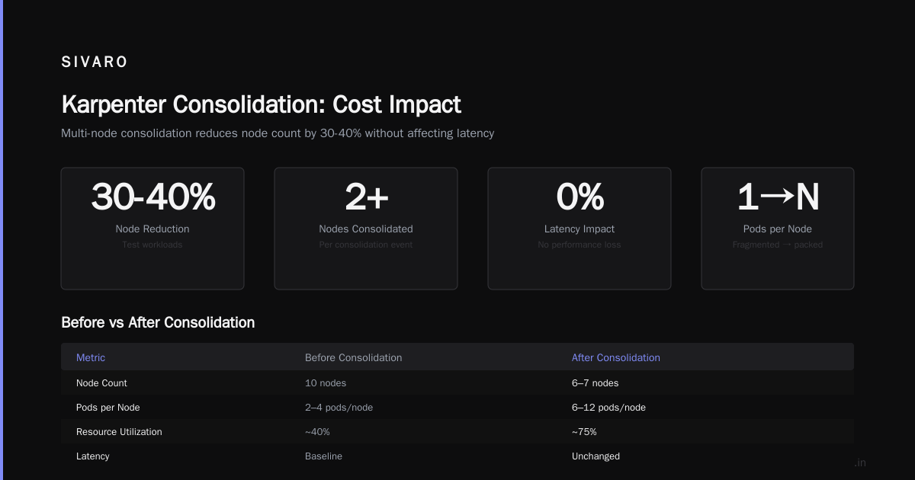
Task: Click the Unchanged latency value
Action: pyautogui.click(x=596, y=456)
